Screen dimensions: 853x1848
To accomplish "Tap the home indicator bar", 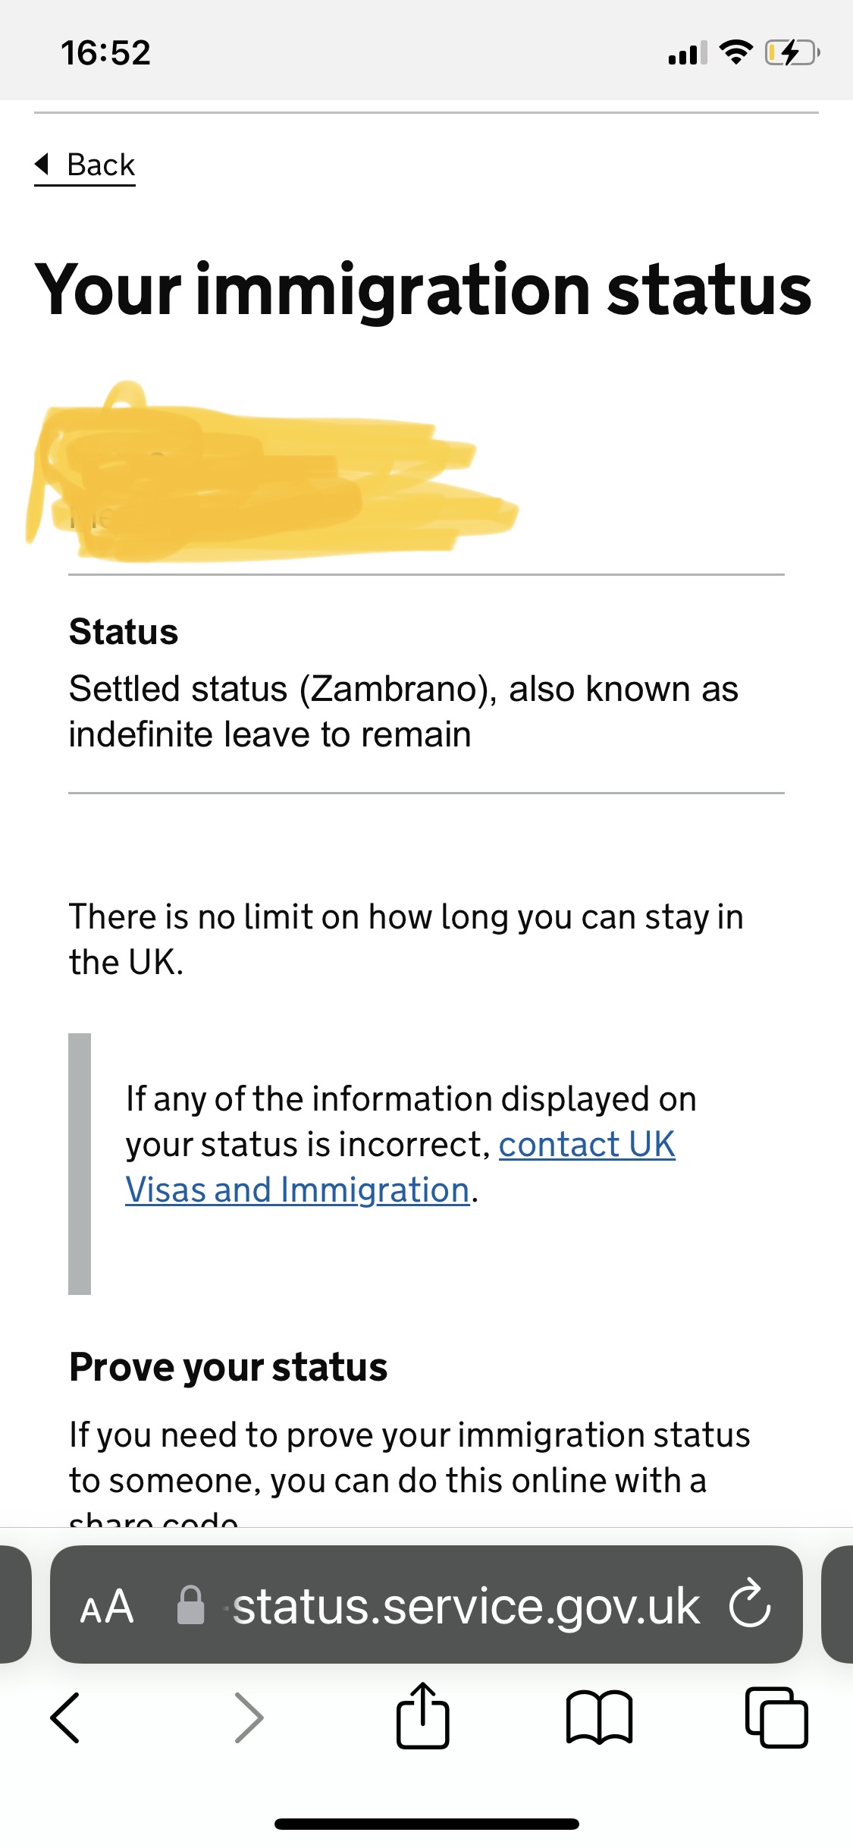I will tap(426, 1823).
